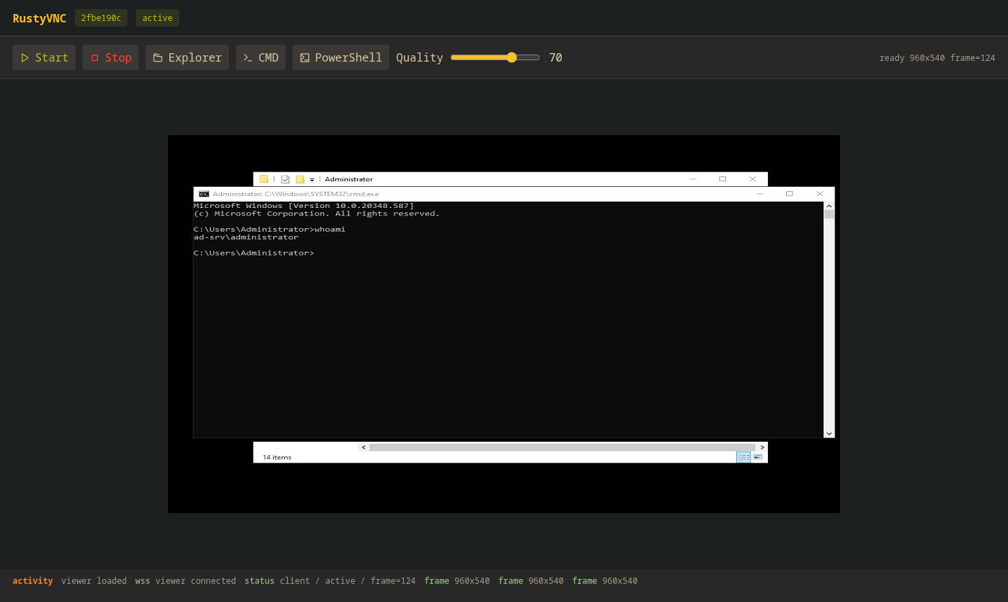Image resolution: width=1008 pixels, height=602 pixels.
Task: Open a remote CMD shell
Action: click(x=260, y=57)
